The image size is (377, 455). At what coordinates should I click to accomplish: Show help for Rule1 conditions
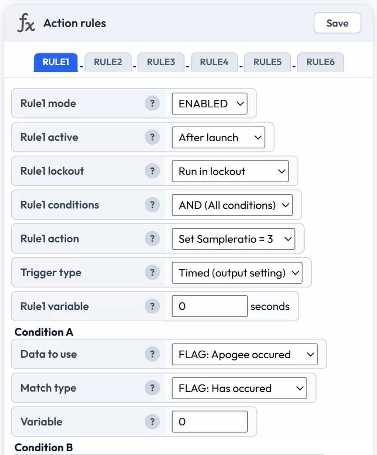(x=152, y=205)
